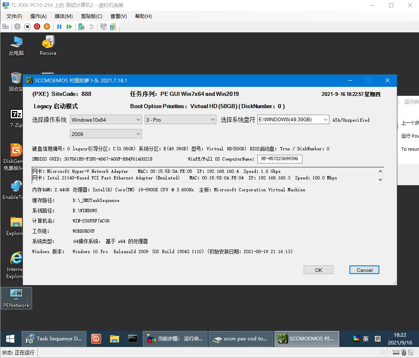Open the 剪贴板(C) menu

point(91,16)
